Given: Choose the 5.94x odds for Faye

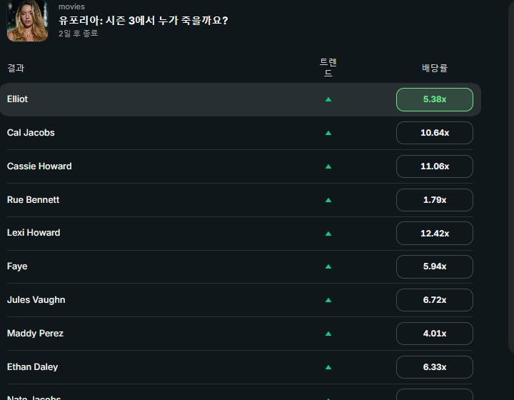Looking at the screenshot, I should (x=434, y=266).
